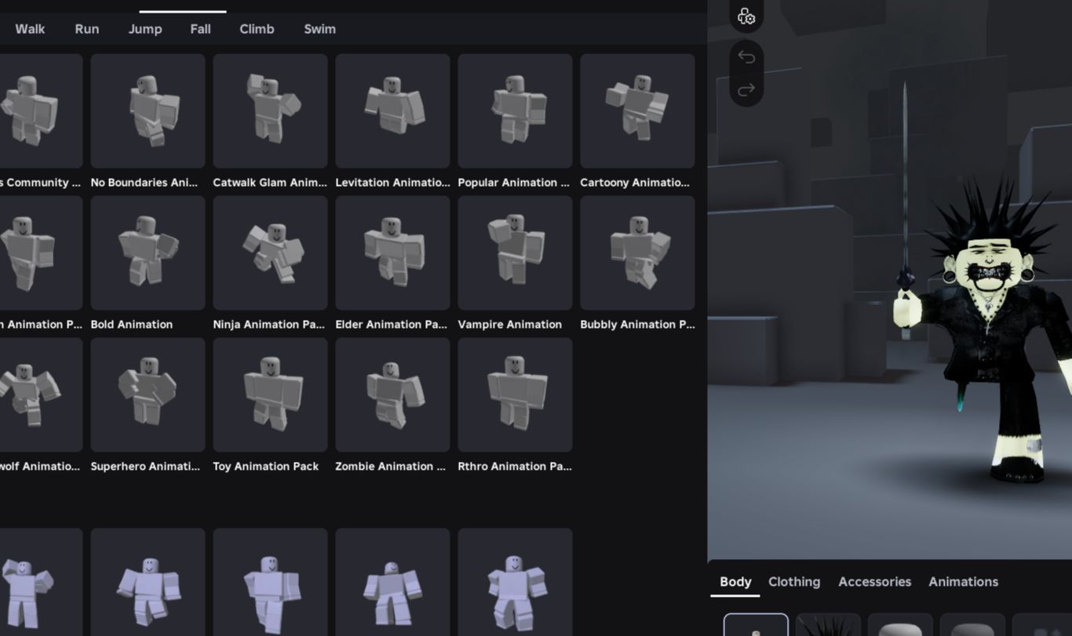
Task: Choose Levitation Animation pack thumbnail
Action: (392, 111)
